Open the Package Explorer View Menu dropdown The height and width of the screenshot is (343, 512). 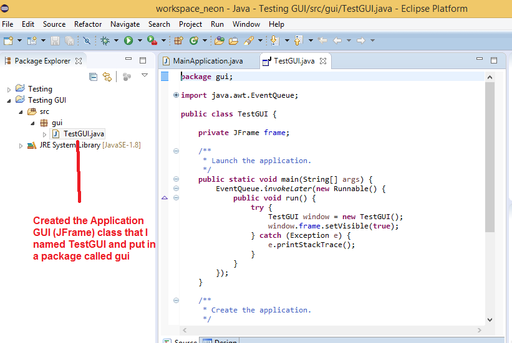(145, 76)
